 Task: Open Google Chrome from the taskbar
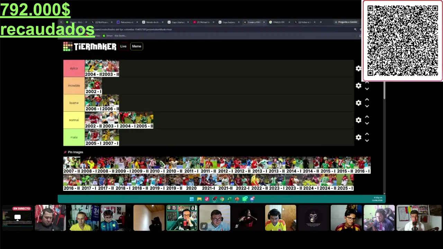[222, 199]
